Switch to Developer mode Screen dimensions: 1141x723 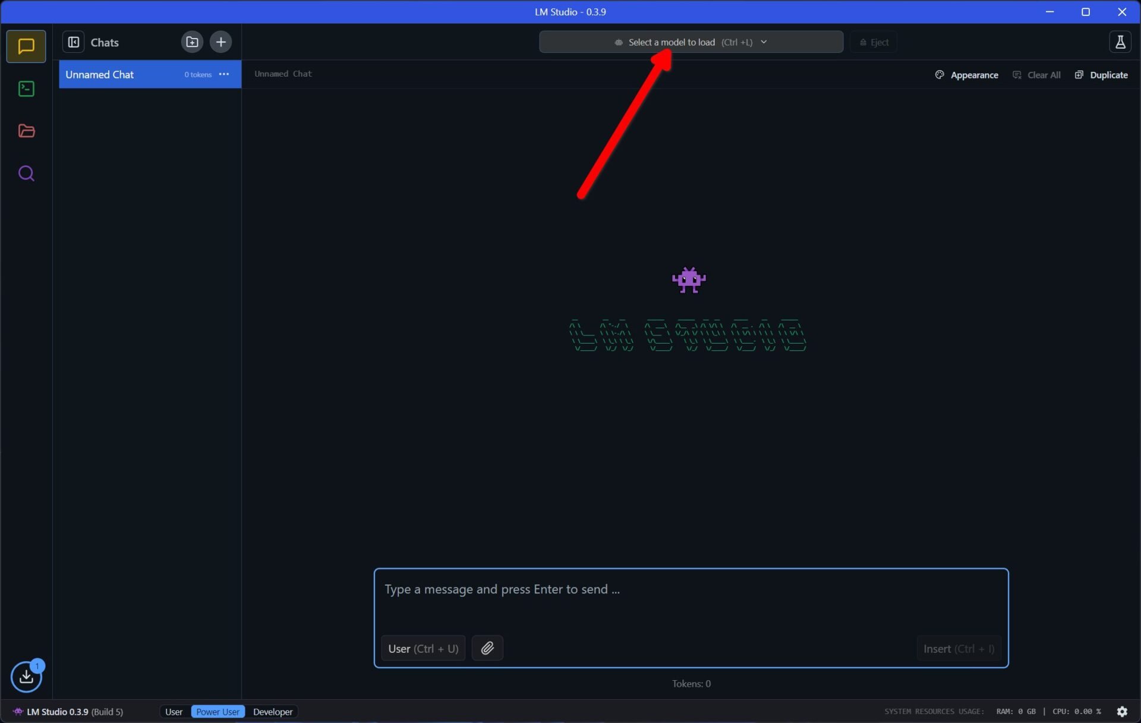pos(273,712)
